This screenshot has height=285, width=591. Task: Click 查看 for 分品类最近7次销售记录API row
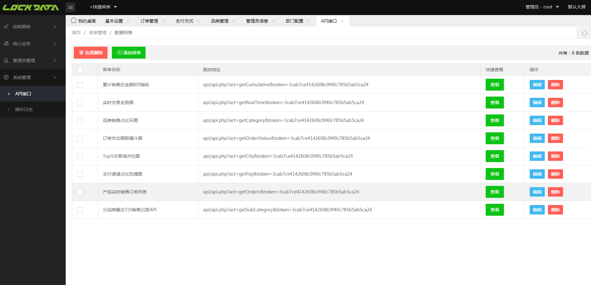(x=495, y=210)
